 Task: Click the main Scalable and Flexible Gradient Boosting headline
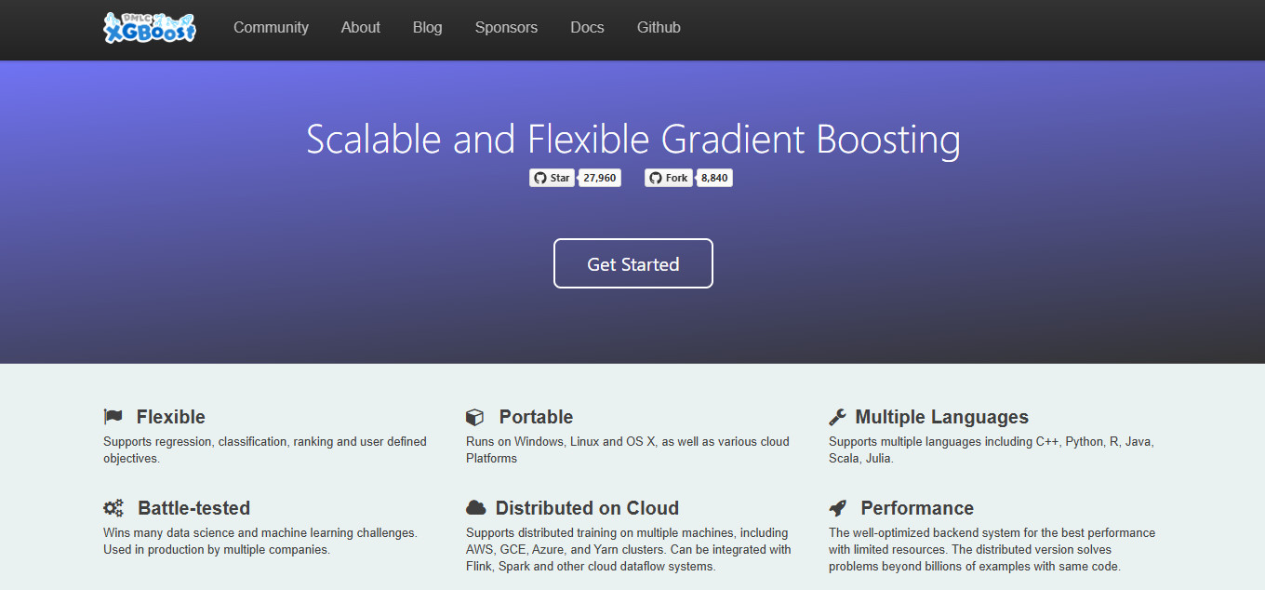[632, 140]
